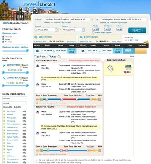Click the SEARCH button
Screen dimensions: 151x164
coord(137,30)
